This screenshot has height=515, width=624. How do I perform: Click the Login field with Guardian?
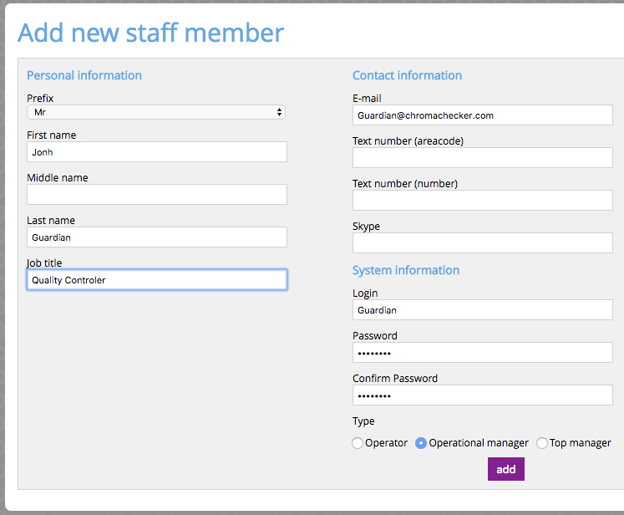coord(482,310)
